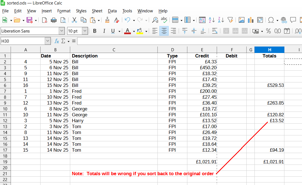Open the Font Name dropdown arrow
The height and width of the screenshot is (185, 302).
point(62,31)
